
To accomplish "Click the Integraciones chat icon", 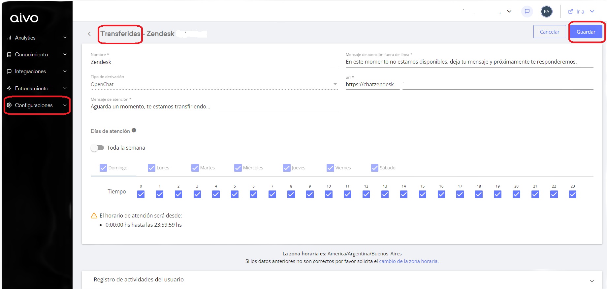I will [x=9, y=71].
